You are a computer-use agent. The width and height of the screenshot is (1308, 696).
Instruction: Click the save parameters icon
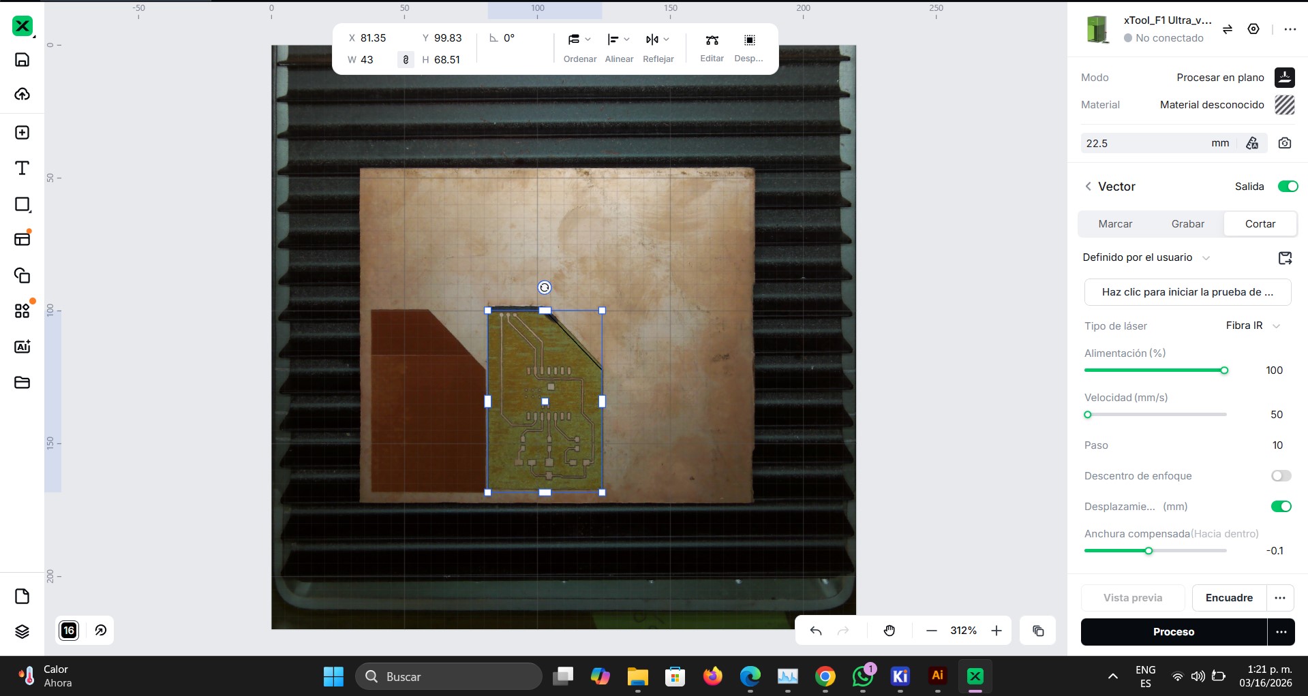(x=1285, y=258)
